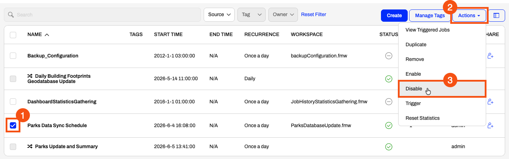Click start time 2016-1-1 01:00:00
The image size is (509, 159).
(174, 102)
